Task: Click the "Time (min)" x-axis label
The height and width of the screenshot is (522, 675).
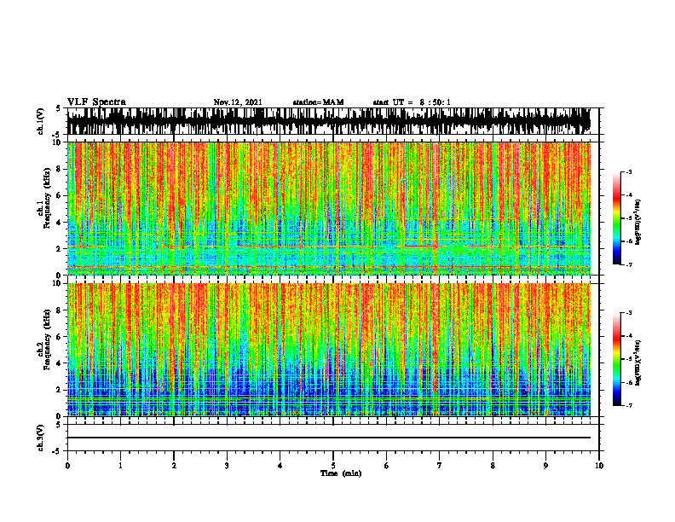Action: point(341,473)
